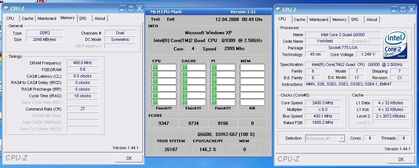Click the Size field 2048 MBytes
This screenshot has height=168, width=419.
click(x=44, y=39)
